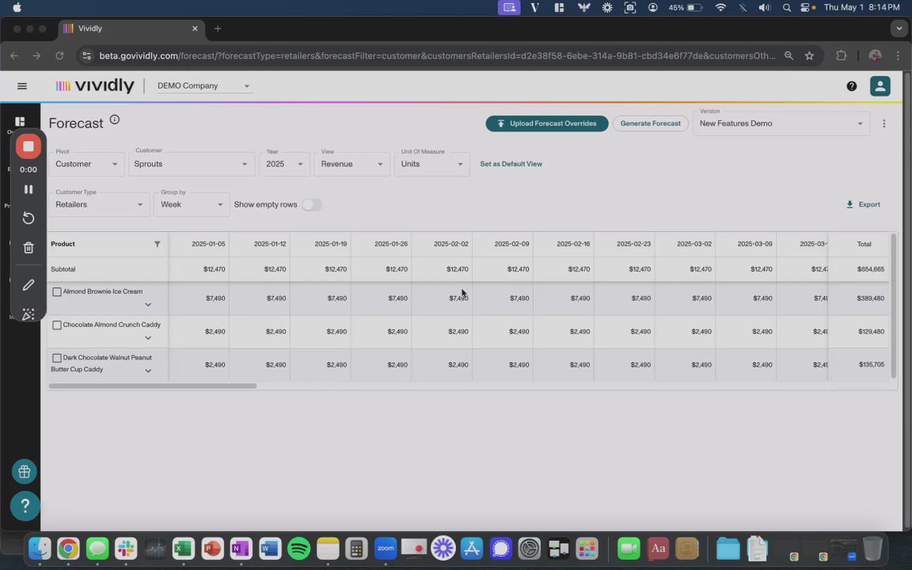Click the Subtotal row label
Screen dimensions: 912x570
63,269
